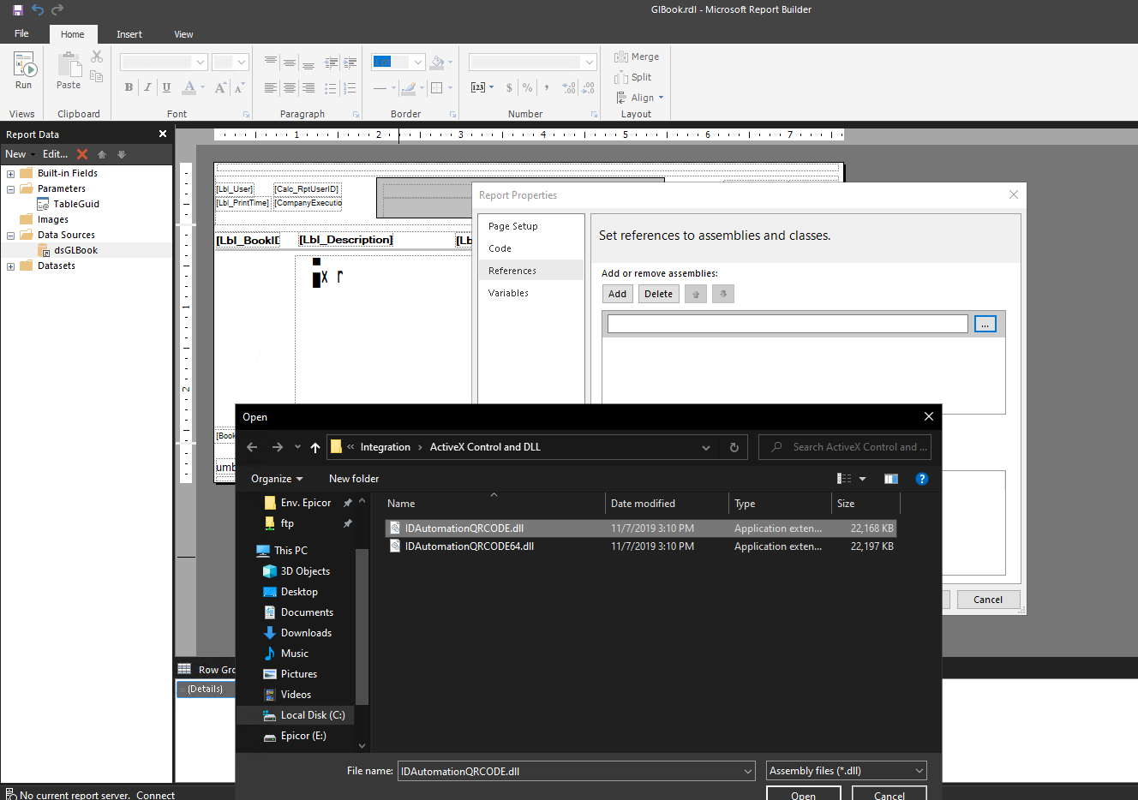The image size is (1138, 800).
Task: Open the Organize dropdown menu
Action: click(276, 479)
